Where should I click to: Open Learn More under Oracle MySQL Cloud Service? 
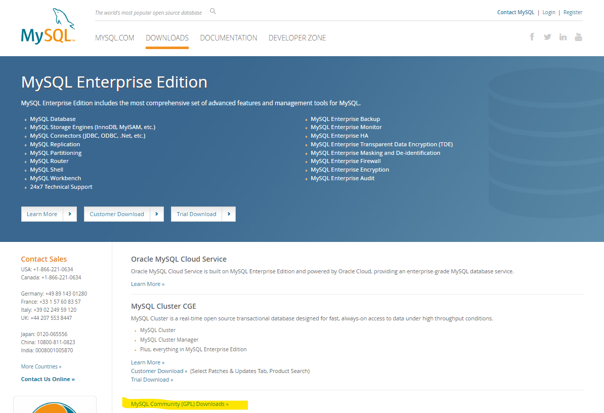coord(148,284)
